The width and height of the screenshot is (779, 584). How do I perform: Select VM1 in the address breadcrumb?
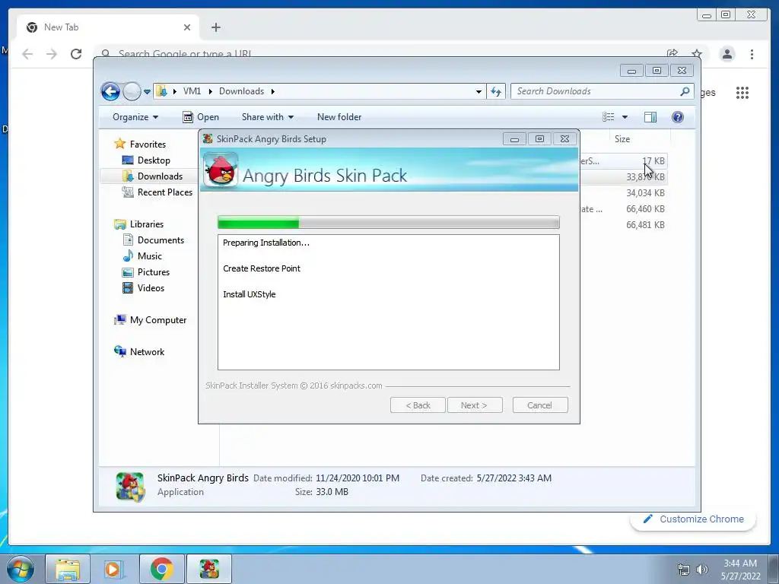pos(192,91)
